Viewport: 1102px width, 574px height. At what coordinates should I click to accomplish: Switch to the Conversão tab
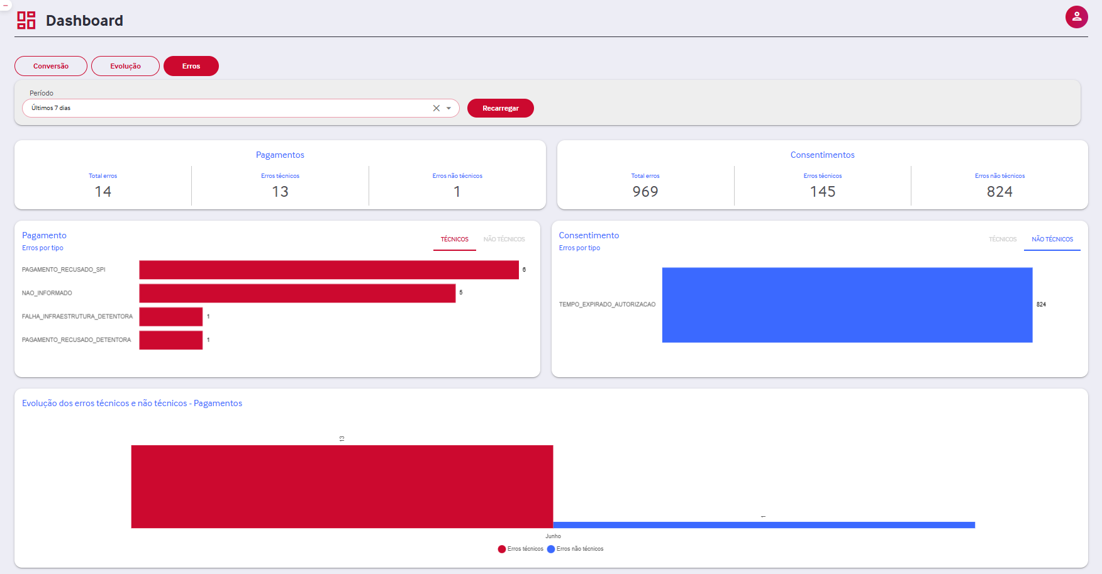coord(51,66)
